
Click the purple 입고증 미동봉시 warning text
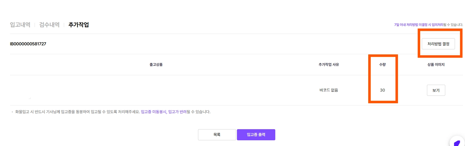[x=154, y=112]
